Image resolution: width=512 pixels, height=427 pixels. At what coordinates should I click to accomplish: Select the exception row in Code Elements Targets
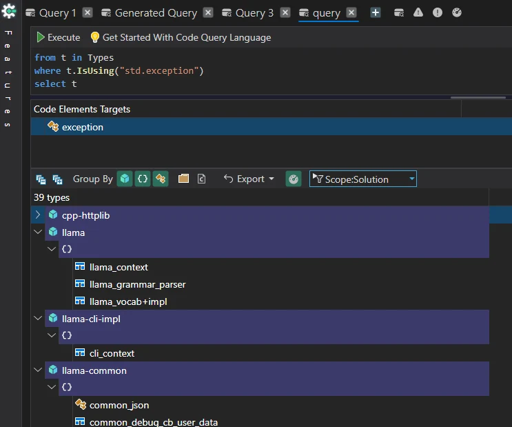point(271,126)
